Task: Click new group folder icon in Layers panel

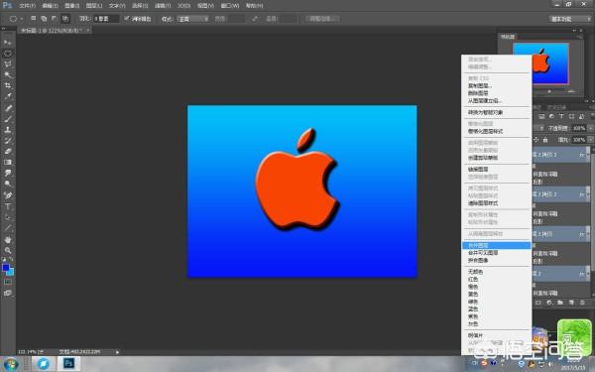Action: tap(560, 303)
